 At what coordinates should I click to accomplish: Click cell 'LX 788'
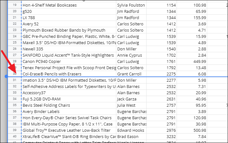tap(69, 18)
